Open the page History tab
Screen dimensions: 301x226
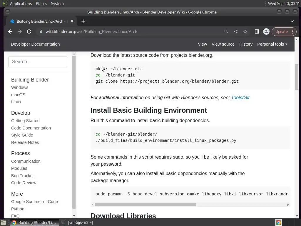[246, 44]
